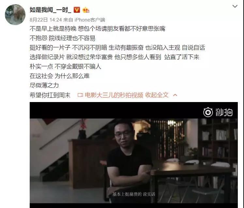Click the 秒拍 camera logo icon in the video
The width and height of the screenshot is (244, 208).
tap(208, 112)
